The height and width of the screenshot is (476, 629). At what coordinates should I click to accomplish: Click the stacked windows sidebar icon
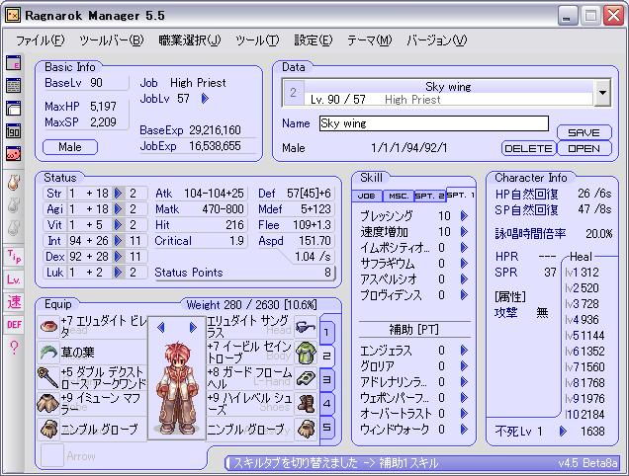[13, 109]
